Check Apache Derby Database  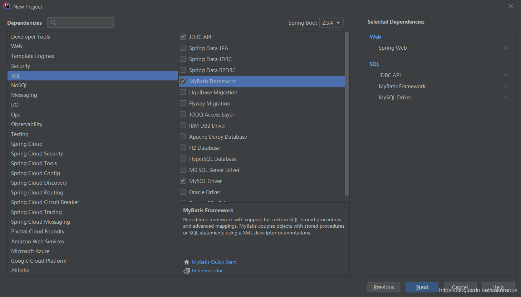(183, 137)
